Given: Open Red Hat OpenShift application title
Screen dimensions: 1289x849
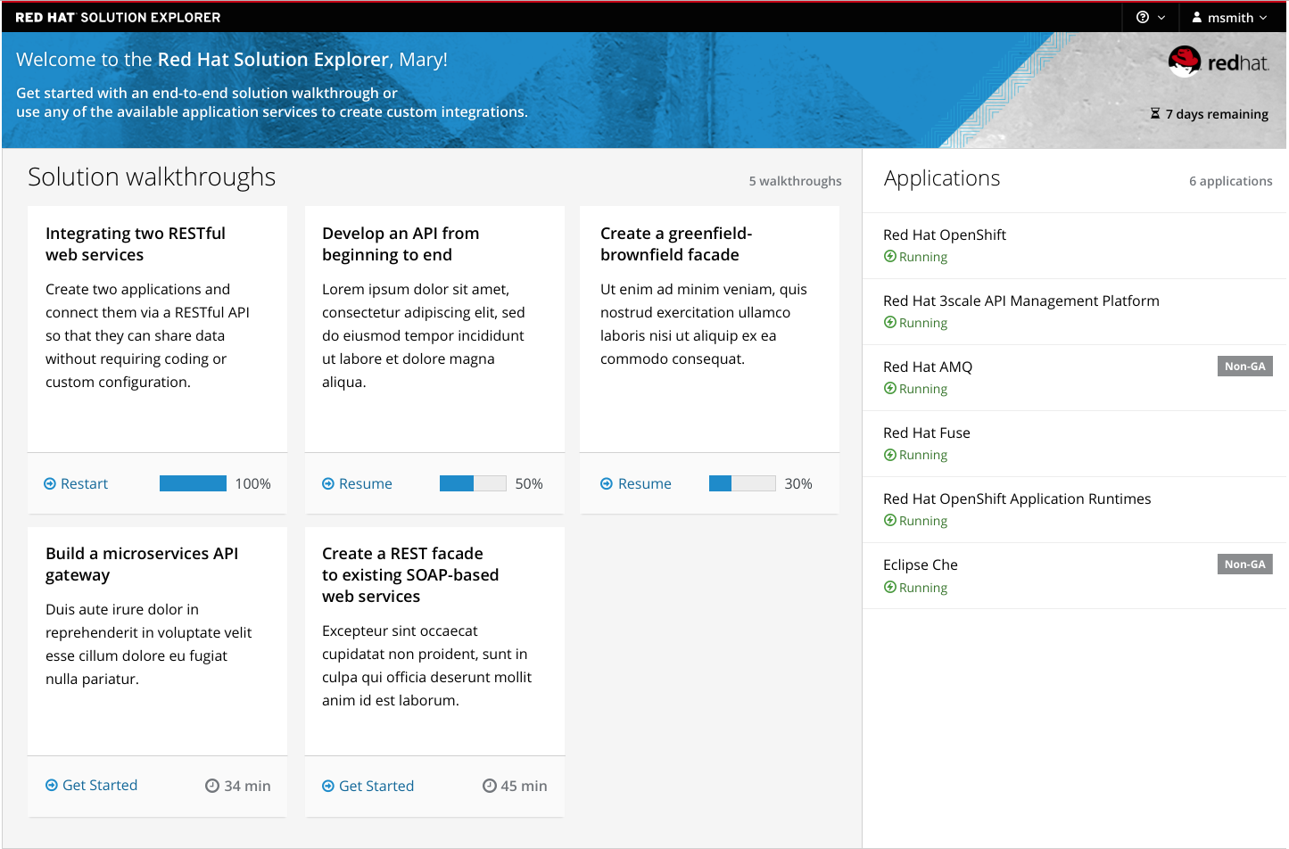Looking at the screenshot, I should (945, 235).
